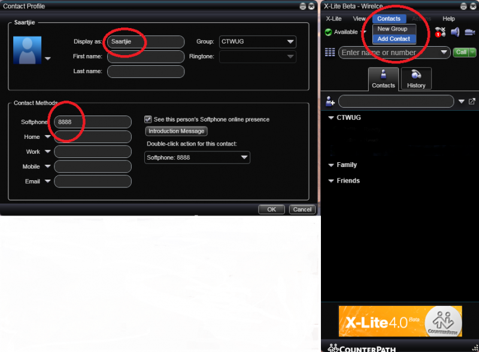This screenshot has width=479, height=352.
Task: Click the video camera icon
Action: pos(470,32)
